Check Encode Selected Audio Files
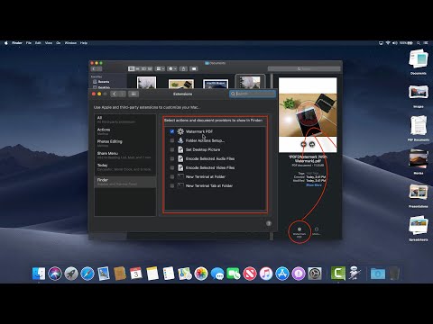This screenshot has height=324, width=433. 172,158
